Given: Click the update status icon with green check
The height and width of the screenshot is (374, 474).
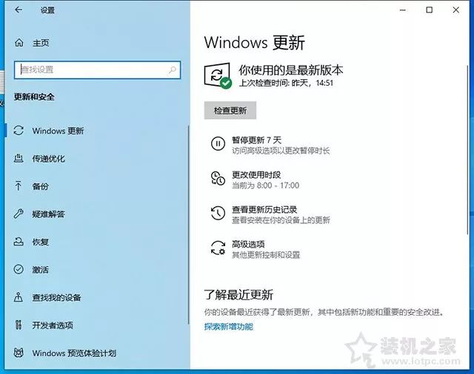Looking at the screenshot, I should (x=218, y=75).
